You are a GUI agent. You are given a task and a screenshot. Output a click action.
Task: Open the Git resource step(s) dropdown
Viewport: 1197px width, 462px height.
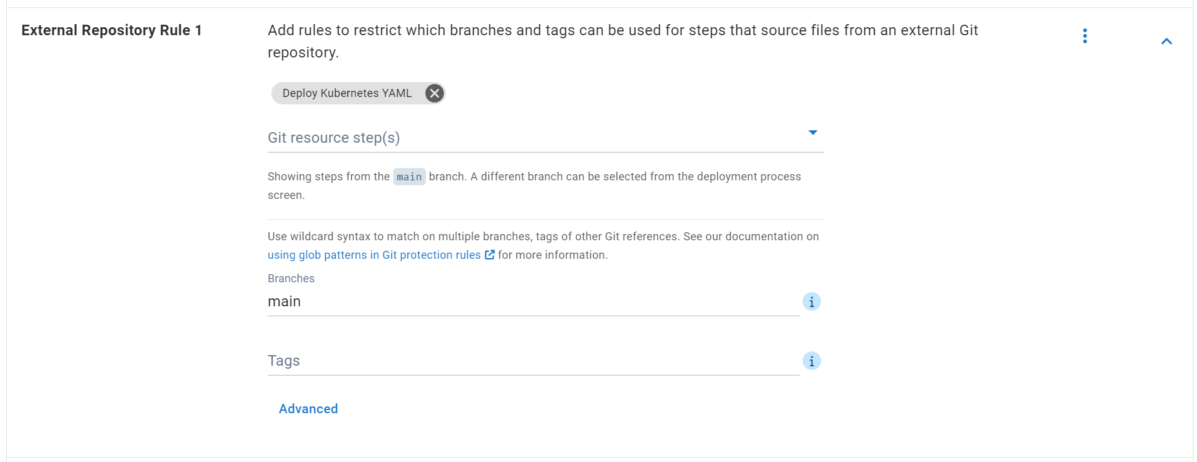[x=545, y=137]
